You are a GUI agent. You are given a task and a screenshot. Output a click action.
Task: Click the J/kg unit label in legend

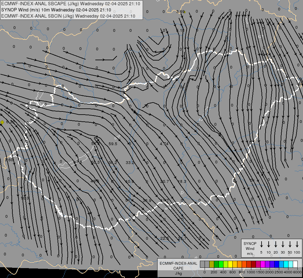coord(178,273)
